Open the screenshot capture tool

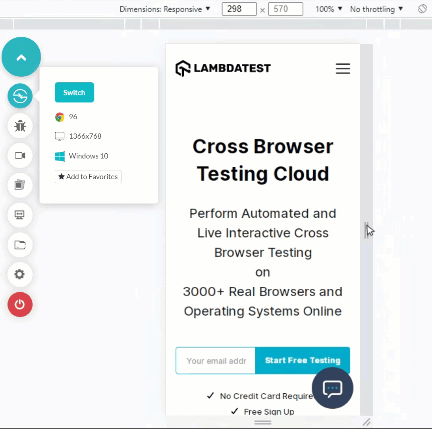tap(20, 185)
